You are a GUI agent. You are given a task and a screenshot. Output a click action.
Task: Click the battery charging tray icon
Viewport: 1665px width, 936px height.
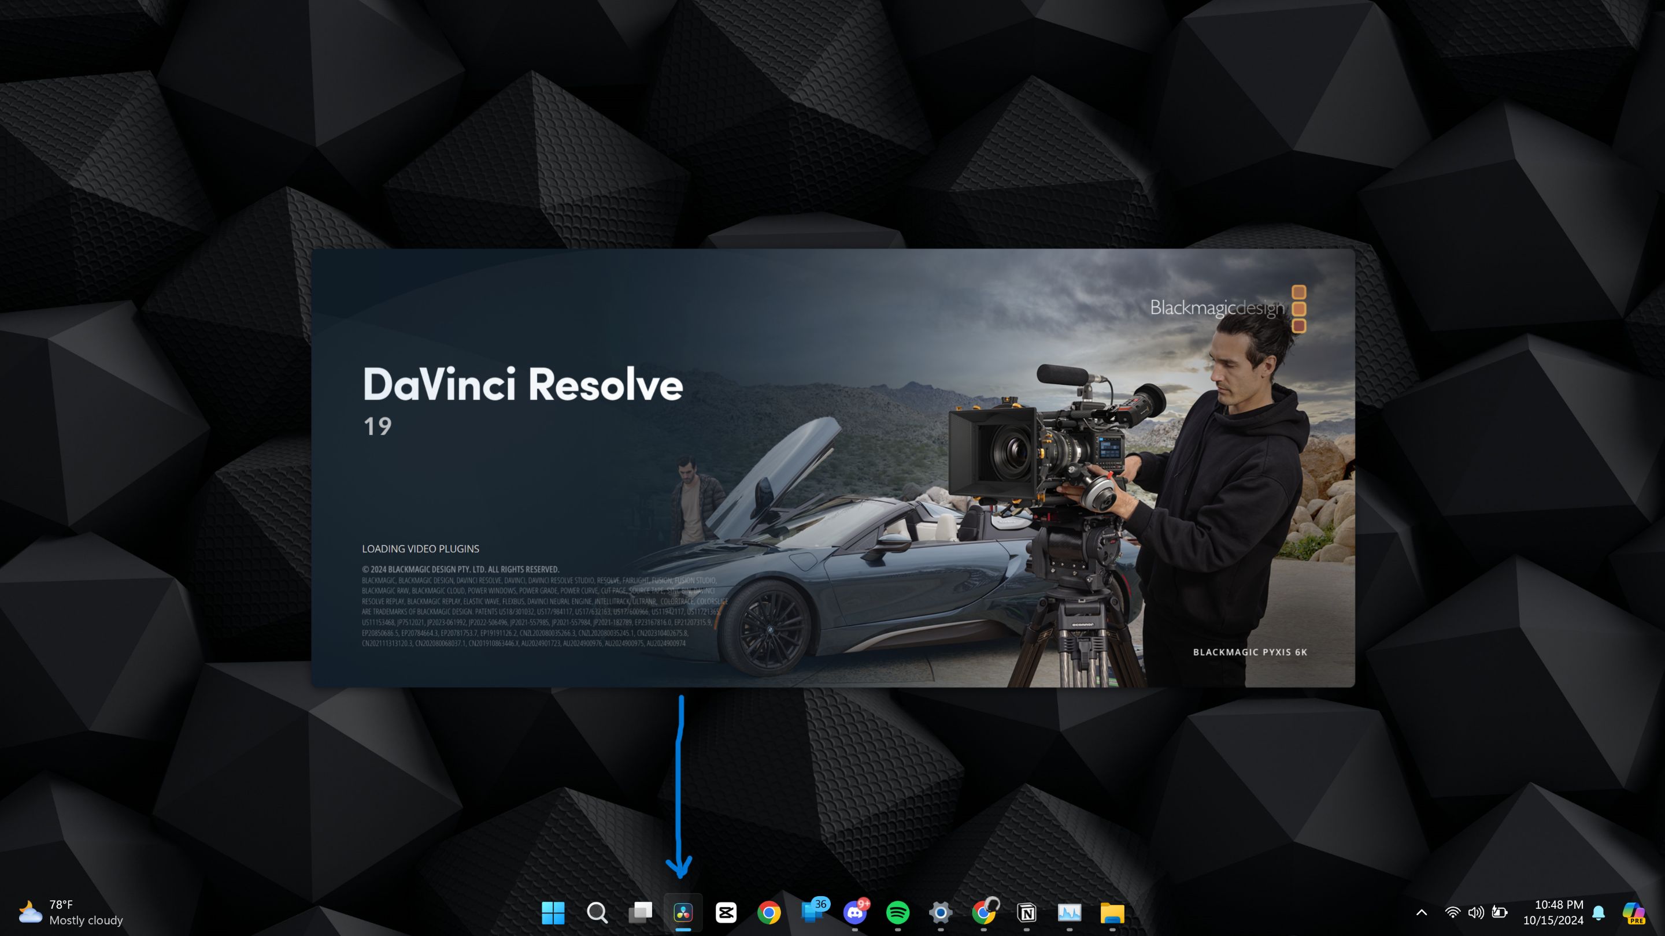point(1500,913)
